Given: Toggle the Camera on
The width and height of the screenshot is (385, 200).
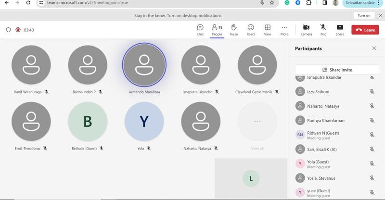Looking at the screenshot, I should (x=306, y=29).
